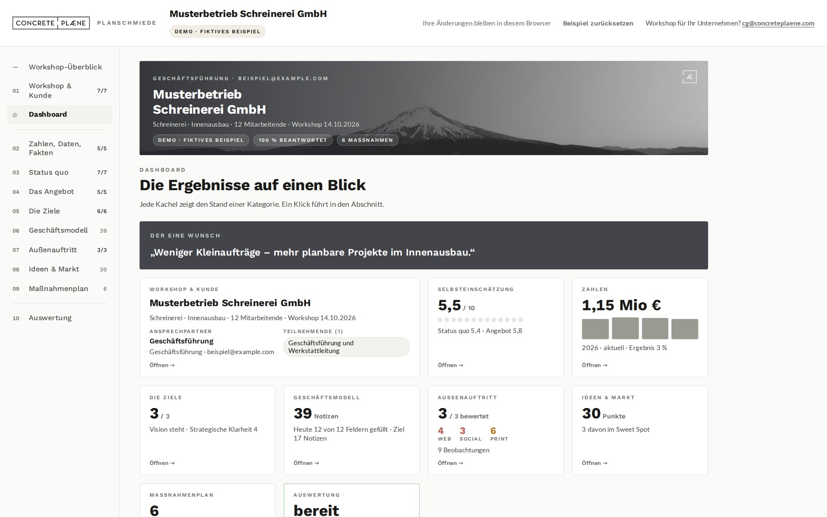Click the 39 Notizen figure
Image resolution: width=827 pixels, height=517 pixels.
tap(316, 414)
